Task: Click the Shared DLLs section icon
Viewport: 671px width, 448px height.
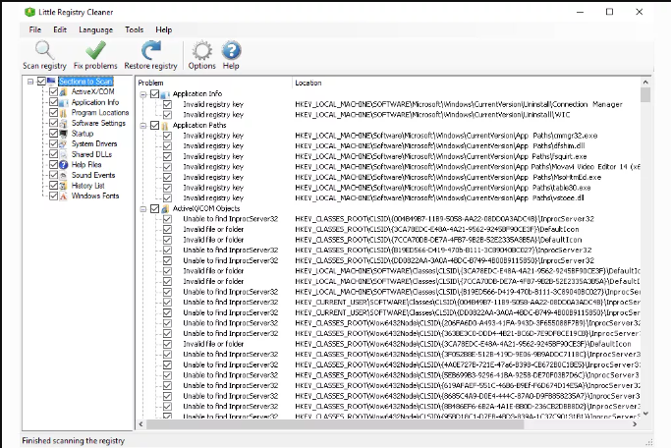Action: [x=63, y=154]
